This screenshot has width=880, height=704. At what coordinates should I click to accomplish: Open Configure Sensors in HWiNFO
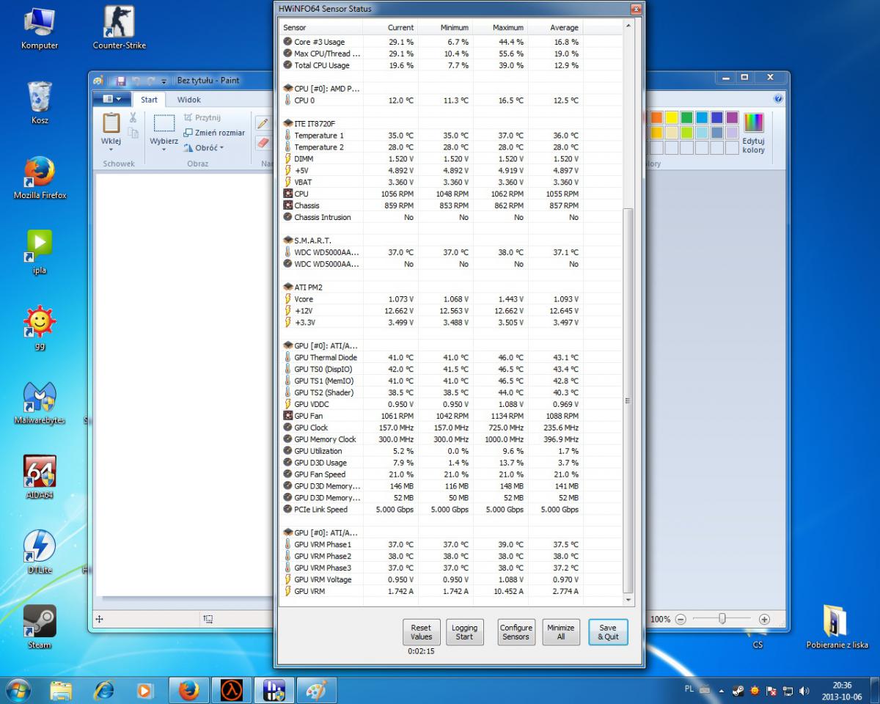coord(516,631)
